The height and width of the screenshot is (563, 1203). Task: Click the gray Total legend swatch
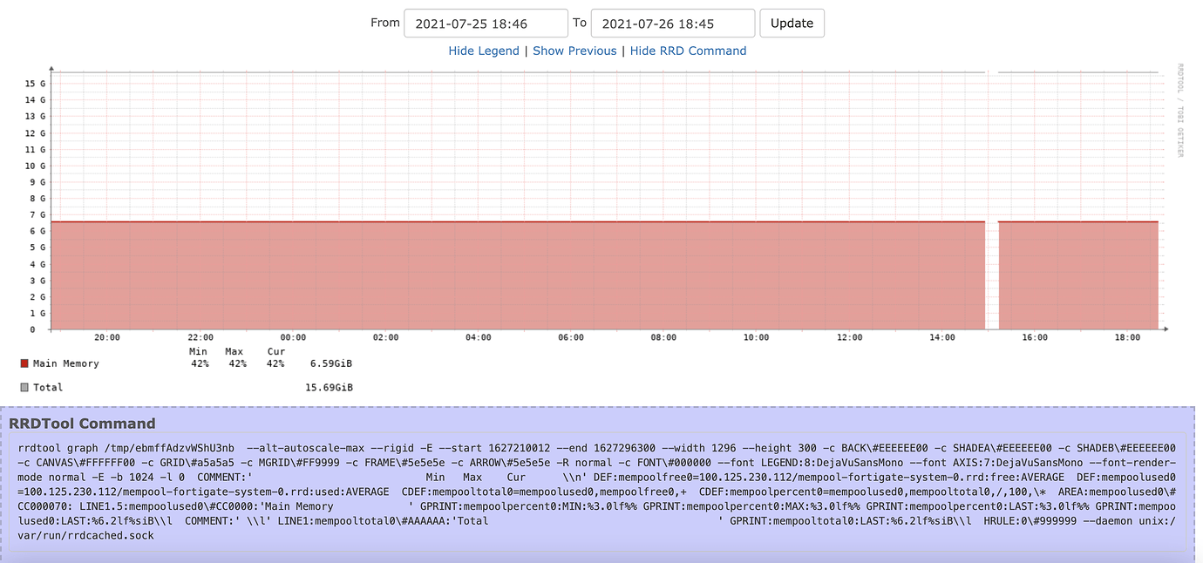tap(24, 387)
